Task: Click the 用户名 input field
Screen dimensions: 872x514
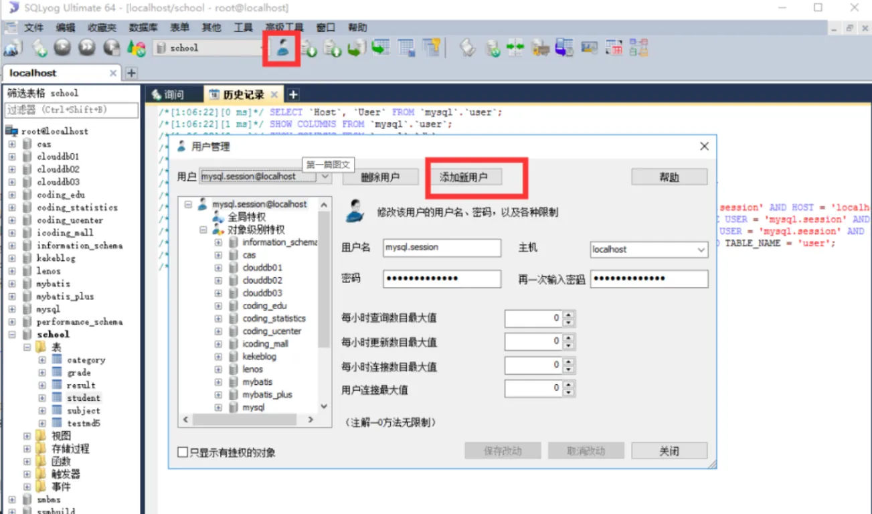Action: click(x=442, y=248)
